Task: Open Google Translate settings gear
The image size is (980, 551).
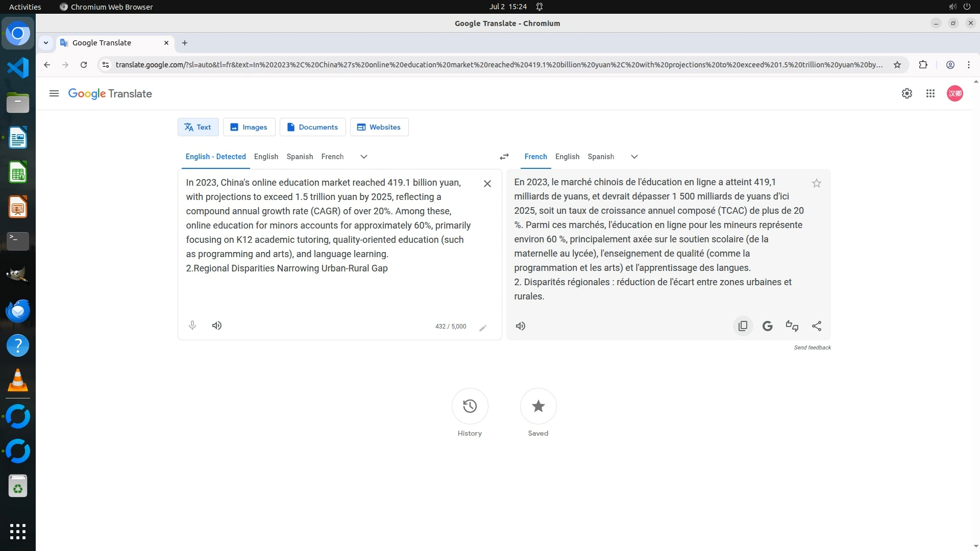Action: point(906,93)
